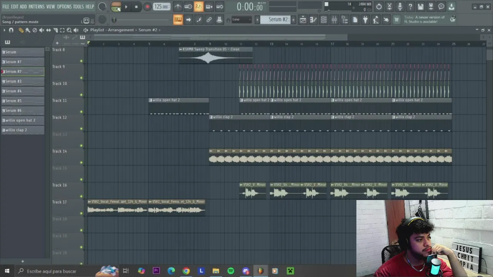Open project picker file icon
Viewport: 493px width, 277px height.
pyautogui.click(x=355, y=20)
